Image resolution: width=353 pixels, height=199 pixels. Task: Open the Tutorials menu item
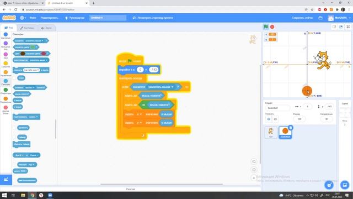pyautogui.click(x=75, y=18)
